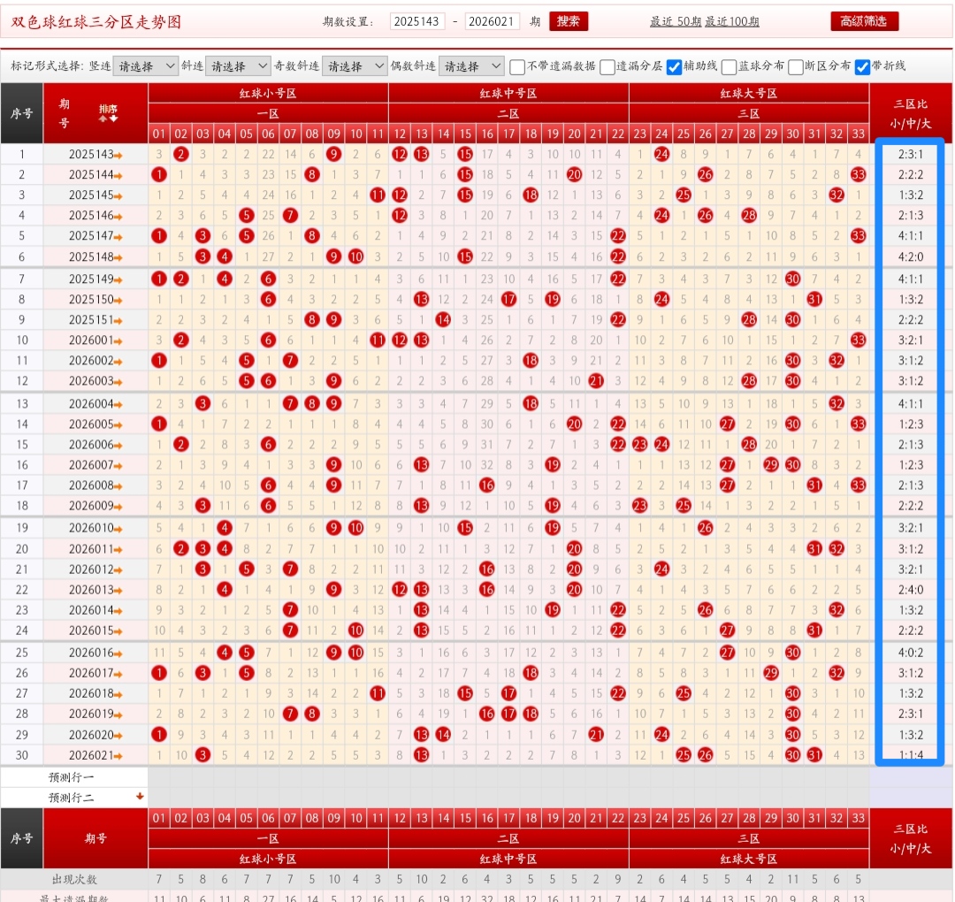Click top 红球中号区 header

pyautogui.click(x=508, y=93)
